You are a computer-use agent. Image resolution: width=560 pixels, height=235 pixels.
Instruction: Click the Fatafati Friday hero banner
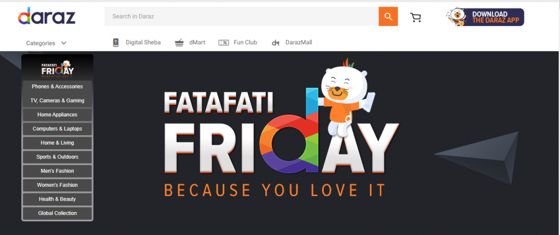pos(282,128)
